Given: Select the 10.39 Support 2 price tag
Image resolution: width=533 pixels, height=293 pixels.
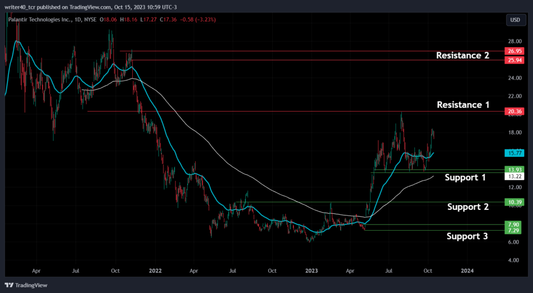Looking at the screenshot, I should click(514, 202).
